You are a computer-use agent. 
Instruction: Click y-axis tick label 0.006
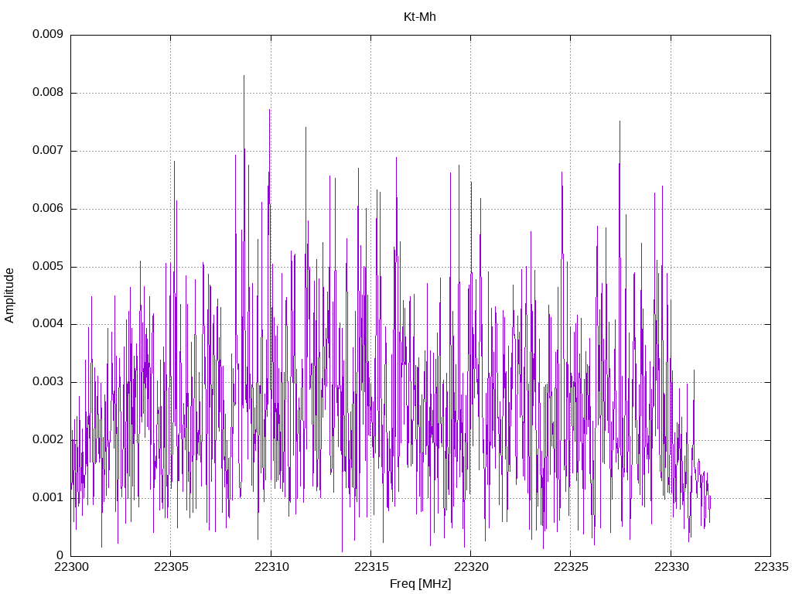click(48, 209)
